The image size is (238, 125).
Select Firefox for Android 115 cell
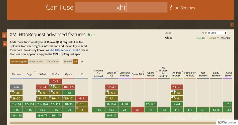pos(190,110)
